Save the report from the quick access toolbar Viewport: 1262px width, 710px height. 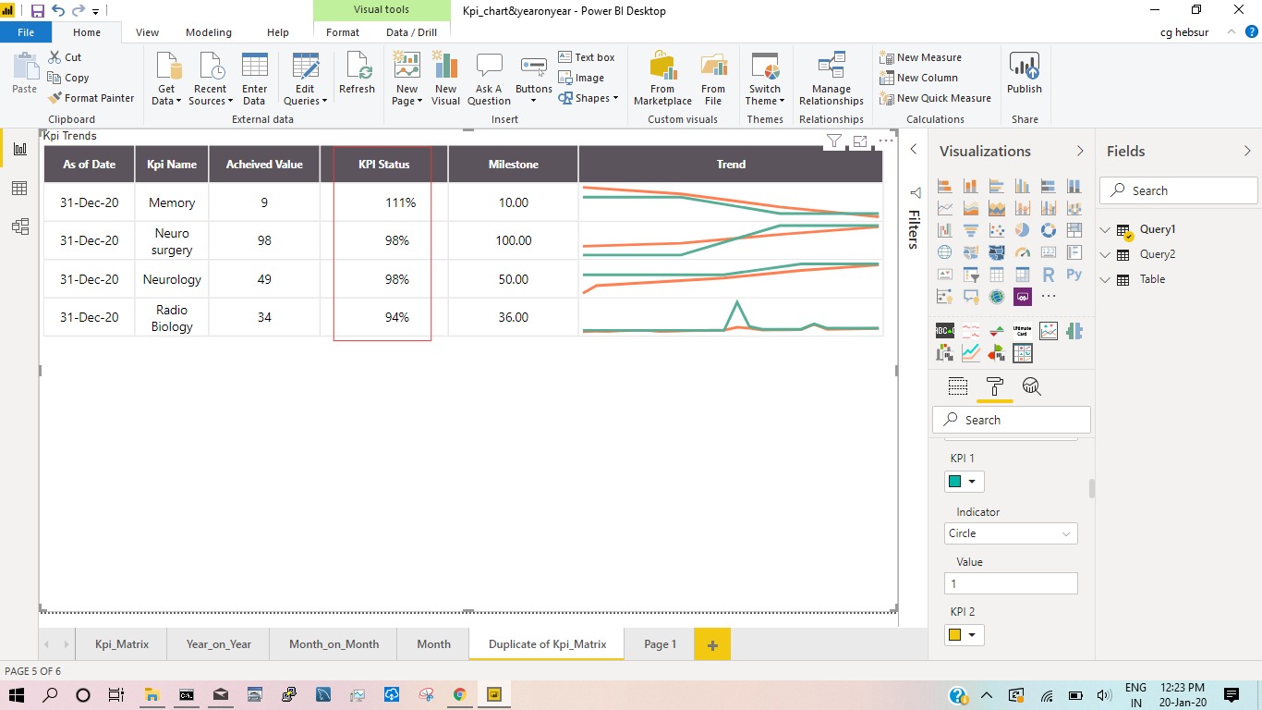[x=38, y=11]
